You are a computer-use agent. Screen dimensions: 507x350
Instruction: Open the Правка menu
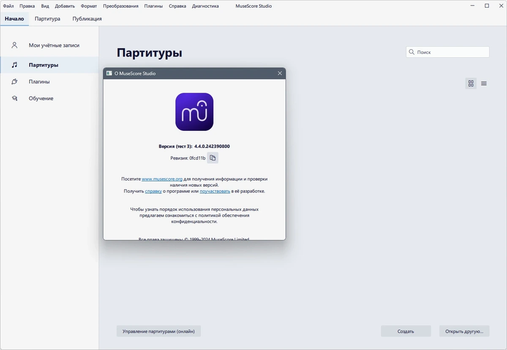click(x=27, y=6)
